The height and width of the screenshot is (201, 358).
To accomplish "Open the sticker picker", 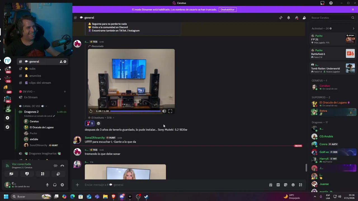I will (x=286, y=185).
